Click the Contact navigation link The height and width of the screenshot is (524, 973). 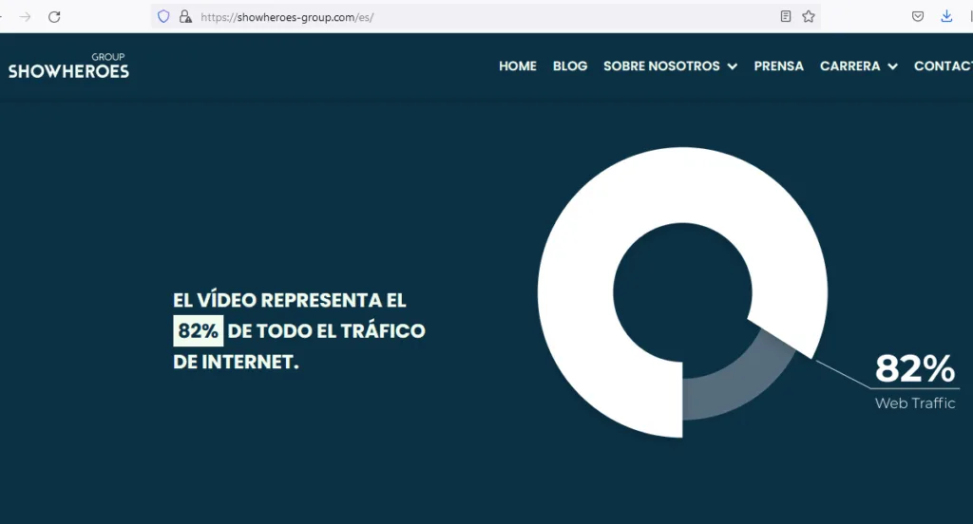pos(943,66)
